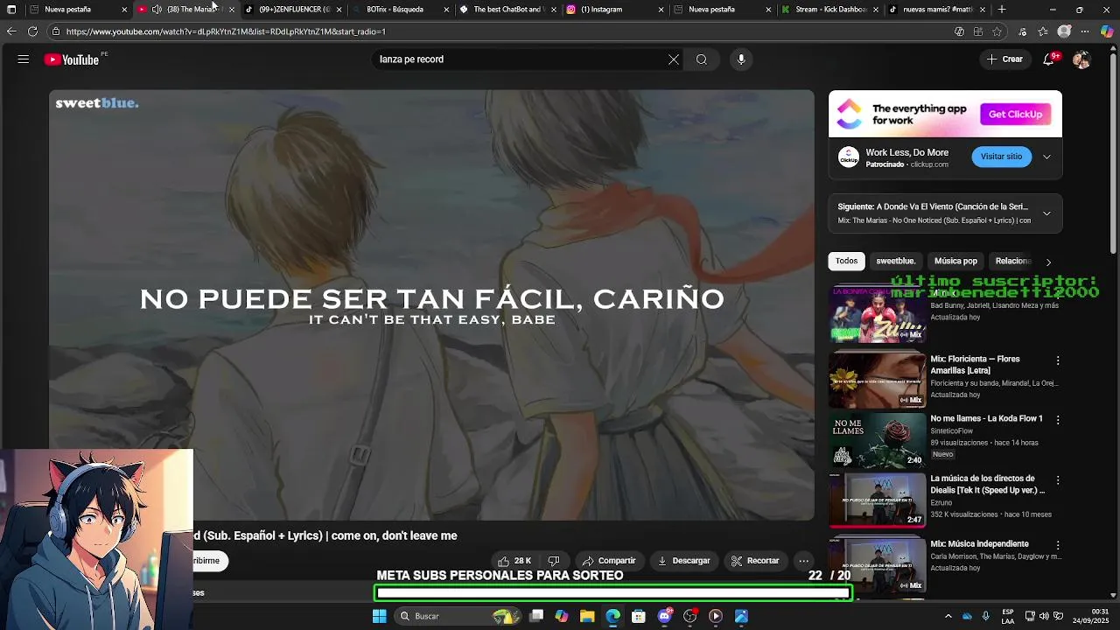
Task: Switch ESP LAA keyboard language indicator
Action: pyautogui.click(x=1008, y=616)
